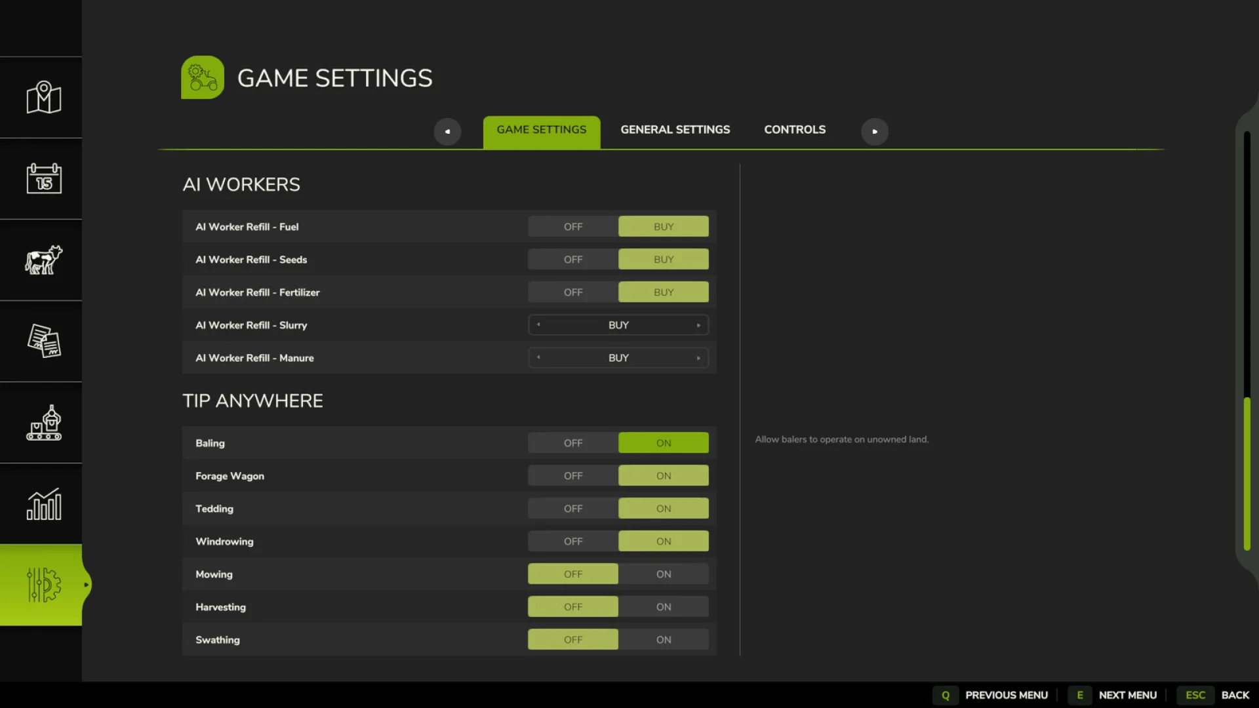Select the calendar icon in the sidebar
This screenshot has height=708, width=1259.
pyautogui.click(x=42, y=178)
